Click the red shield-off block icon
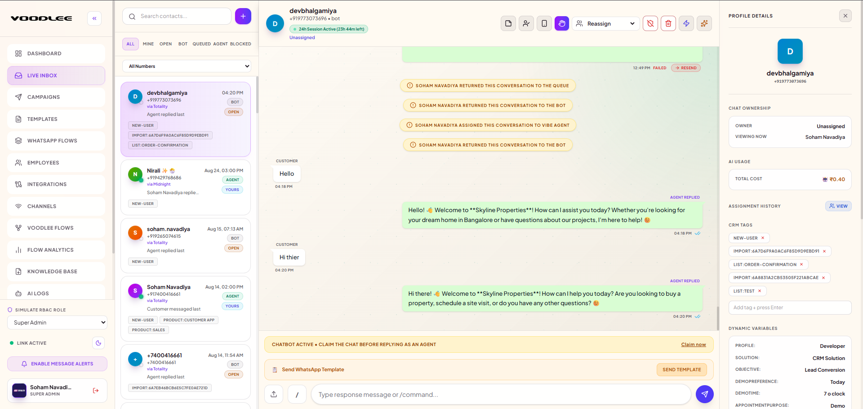 tap(650, 23)
